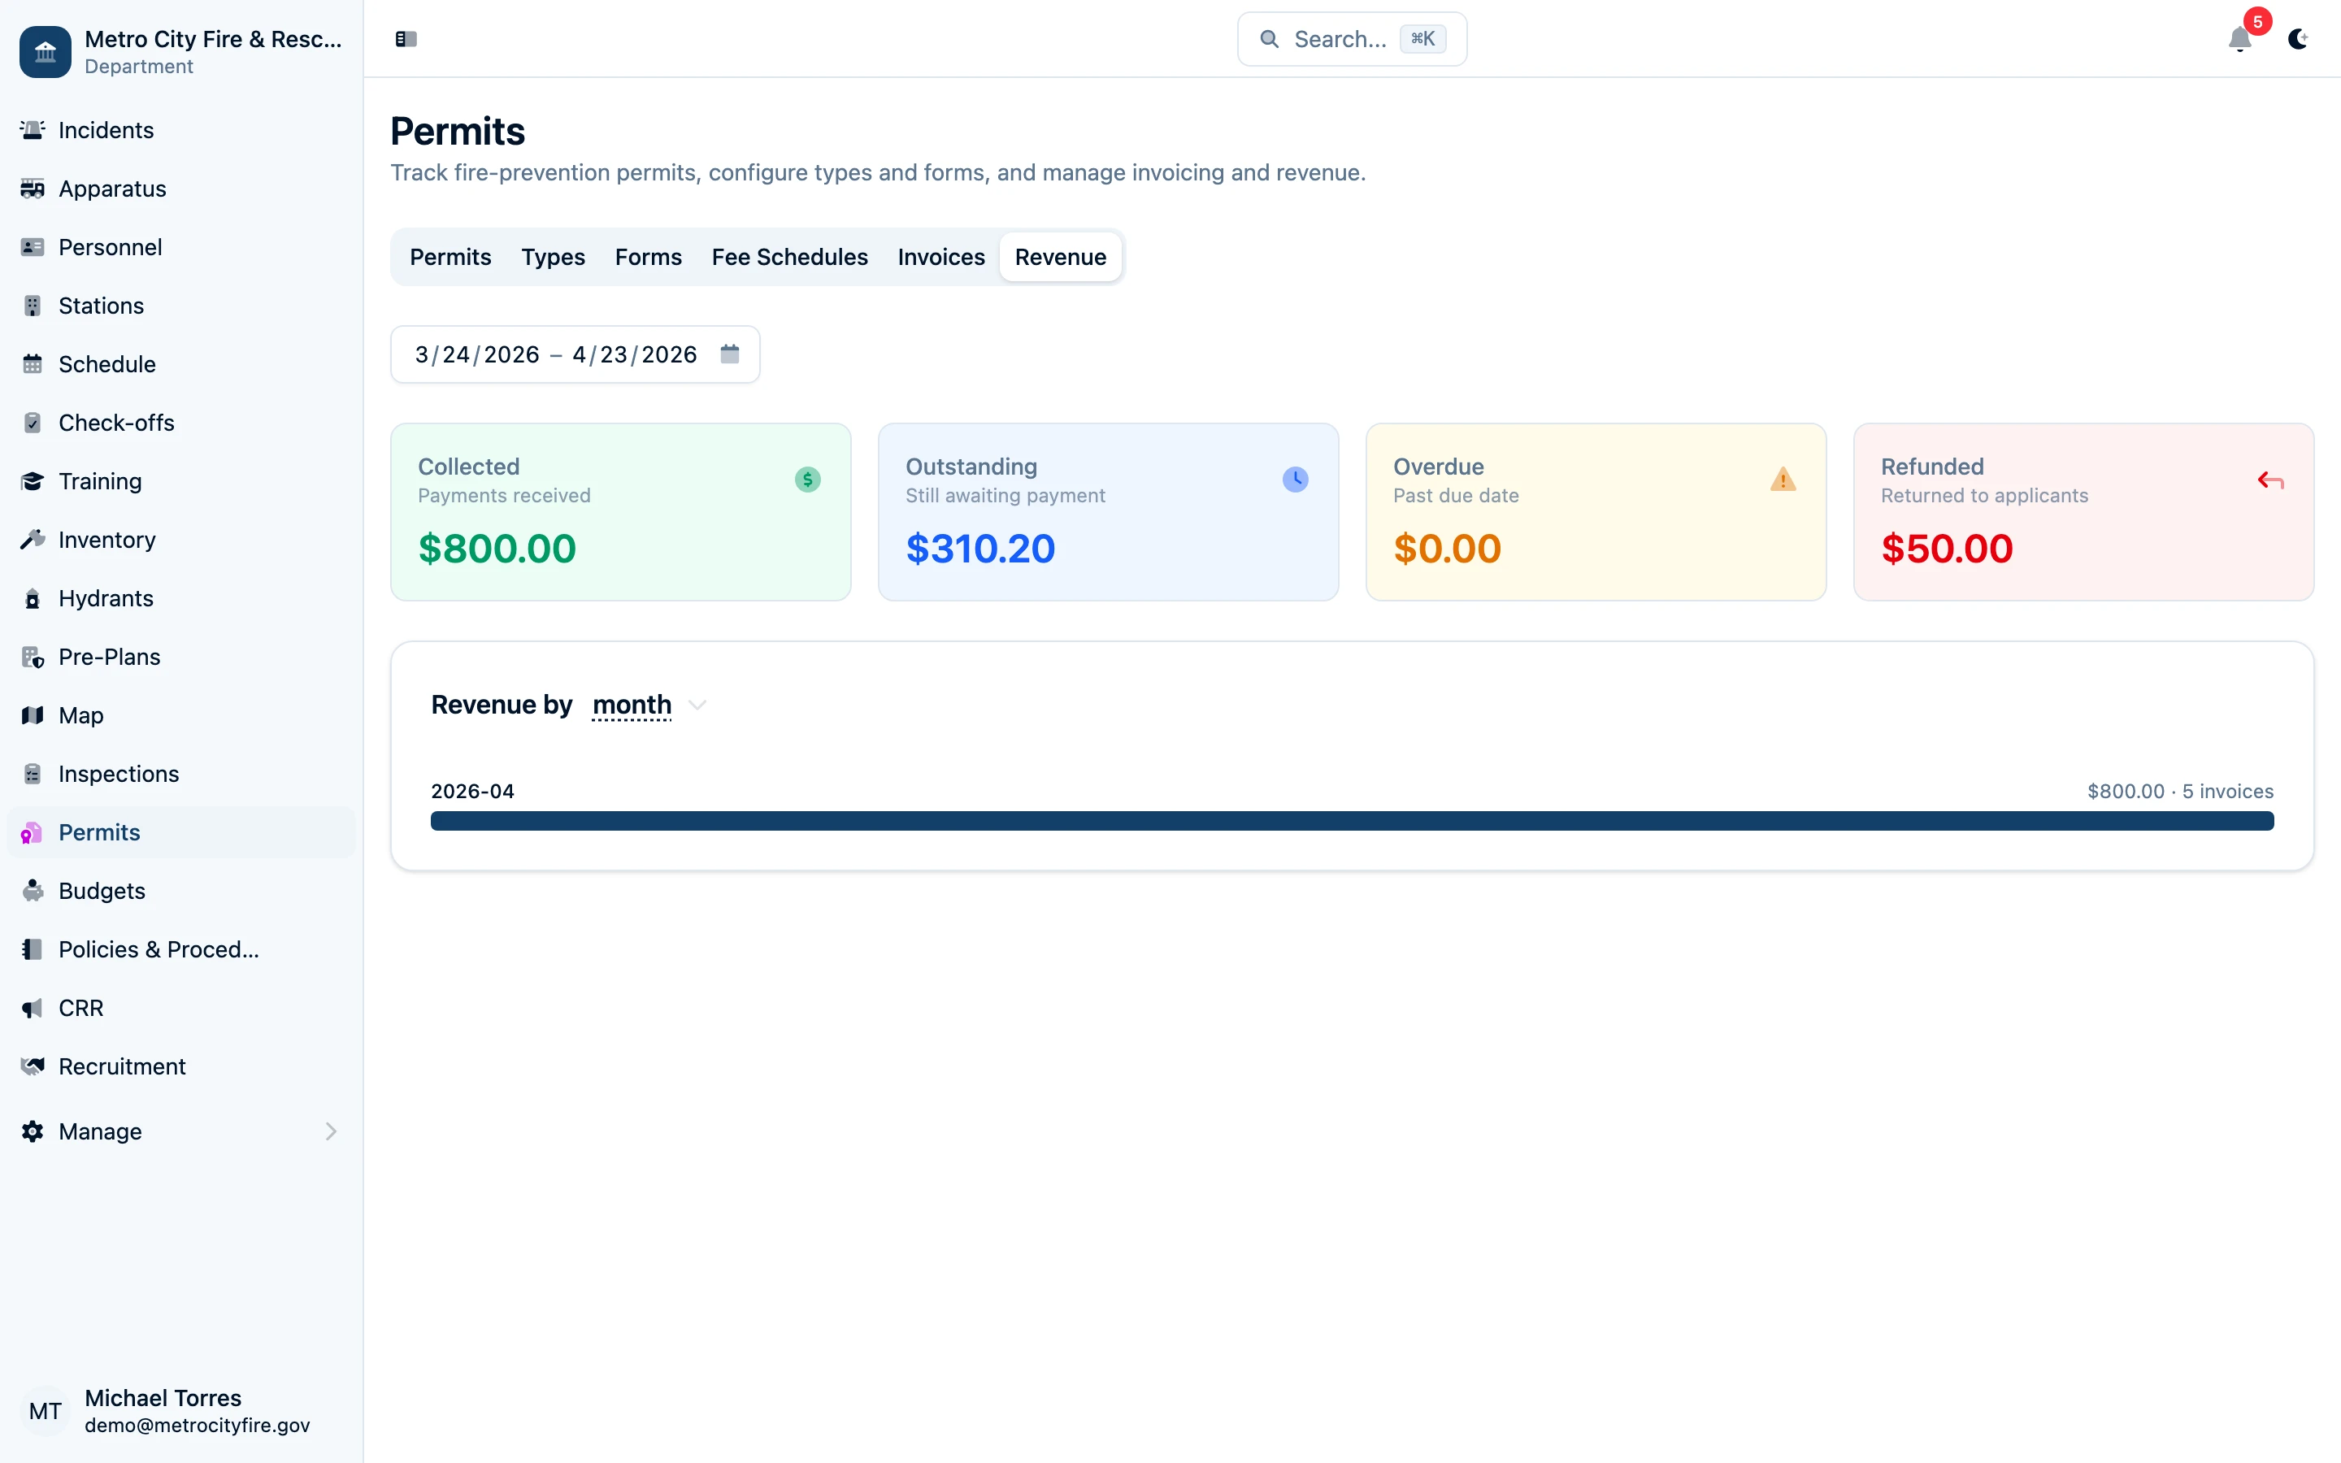The width and height of the screenshot is (2341, 1463).
Task: Click the Hydrants sidebar icon
Action: pyautogui.click(x=32, y=598)
